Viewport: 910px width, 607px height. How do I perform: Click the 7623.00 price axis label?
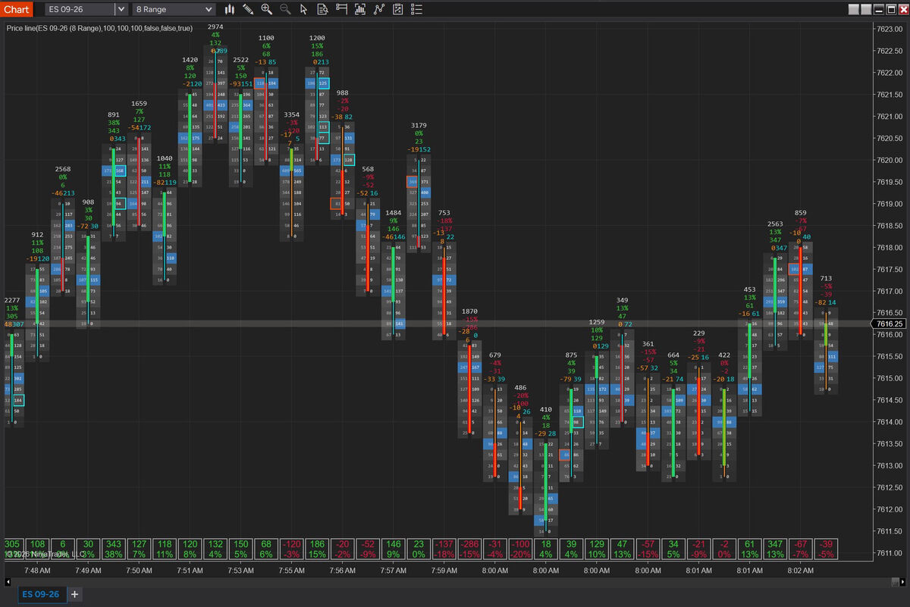[889, 30]
